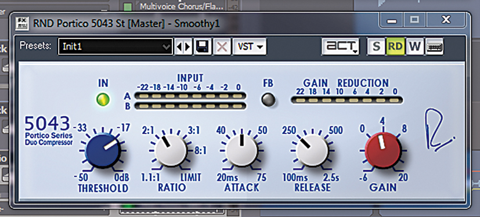Click the 8:1 ratio marking
Viewport: 480px width, 217px height.
(x=200, y=151)
